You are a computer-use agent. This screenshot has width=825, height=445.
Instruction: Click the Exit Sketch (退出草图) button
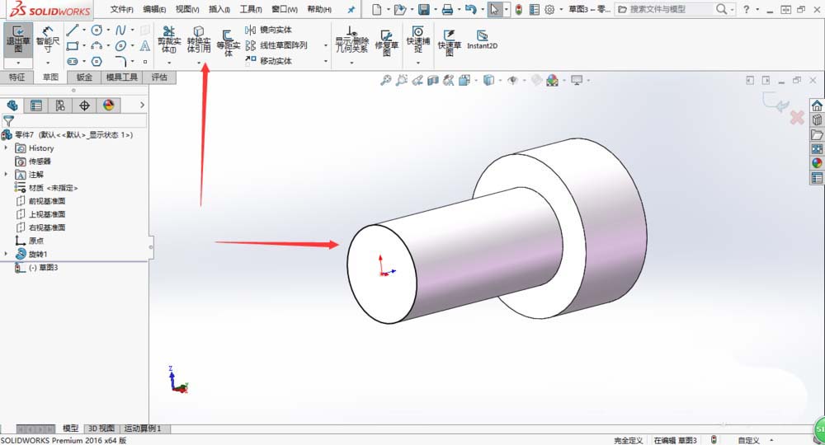click(18, 39)
